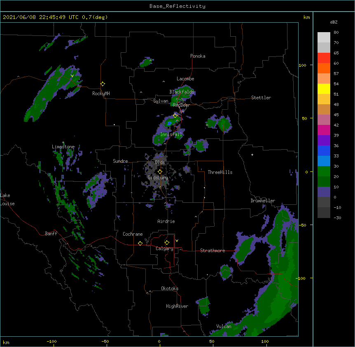This screenshot has height=347, width=355.
Task: Click the Blackfalds city label
Action: (x=182, y=92)
